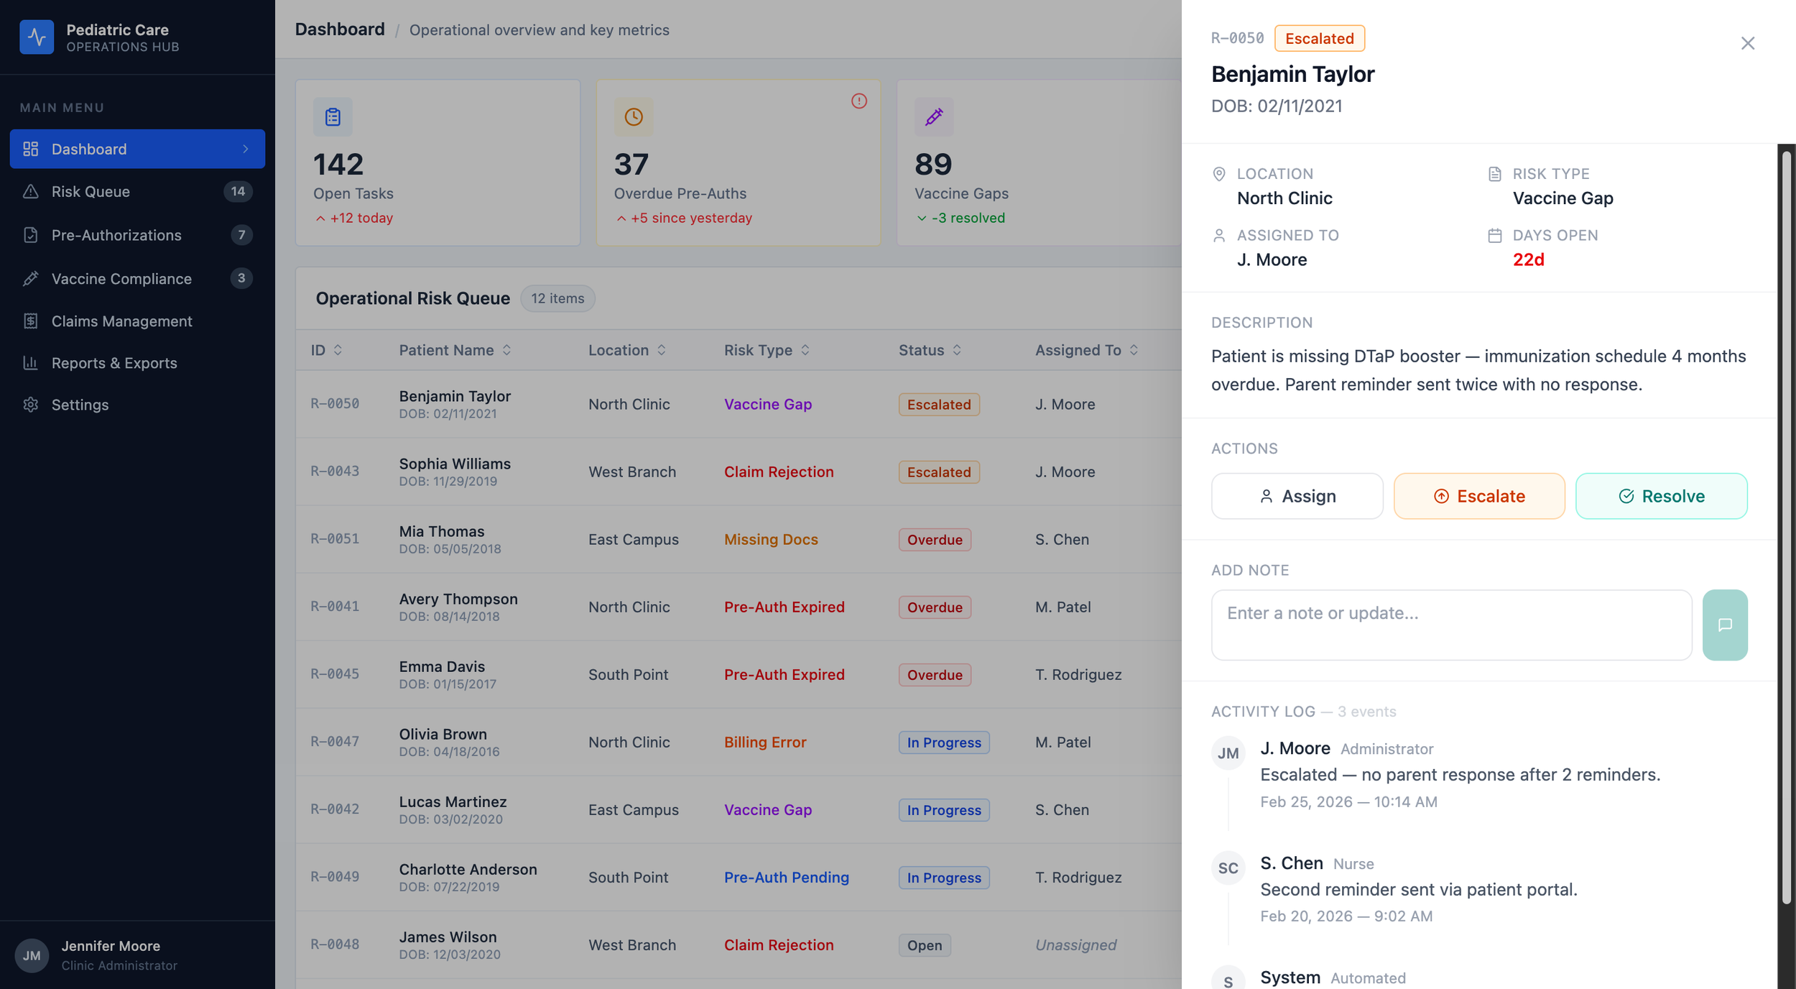Viewport: 1796px width, 989px height.
Task: Click the Settings gear in sidebar
Action: pos(30,405)
